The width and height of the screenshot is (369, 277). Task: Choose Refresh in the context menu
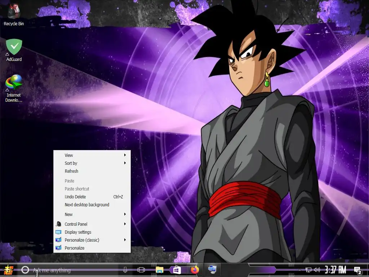click(92, 171)
